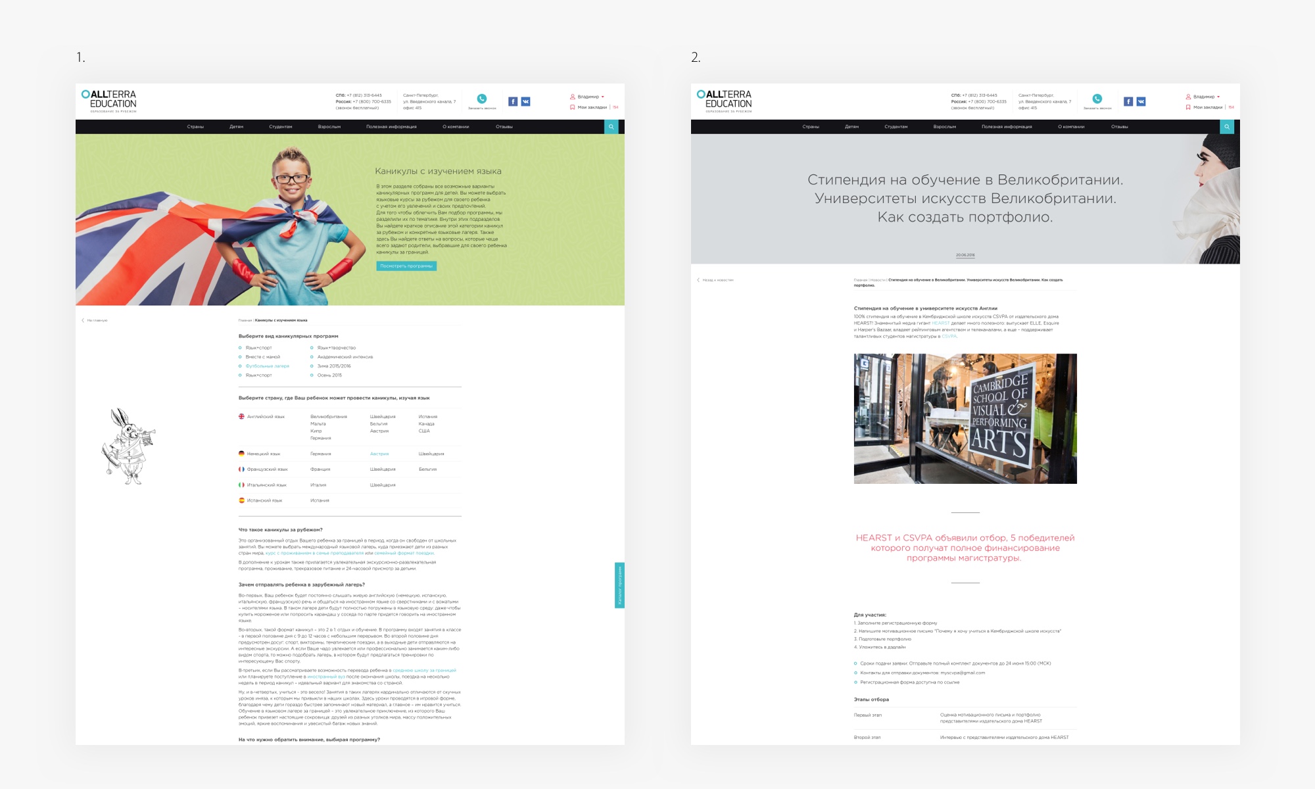Screen dimensions: 1315x789
Task: Open Мои закладки link in mockup 2
Action: tap(1208, 107)
